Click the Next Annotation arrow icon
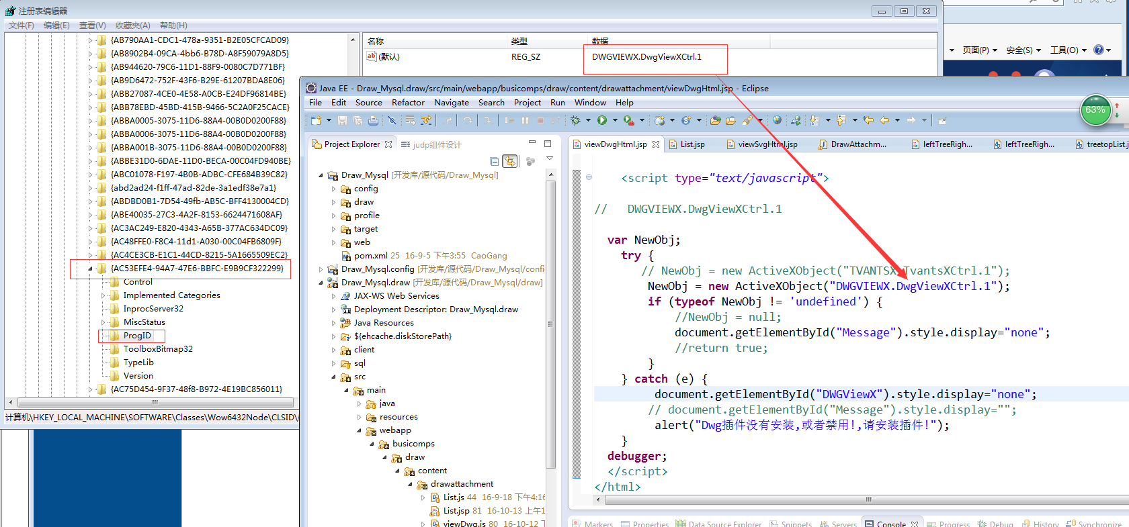 point(814,120)
